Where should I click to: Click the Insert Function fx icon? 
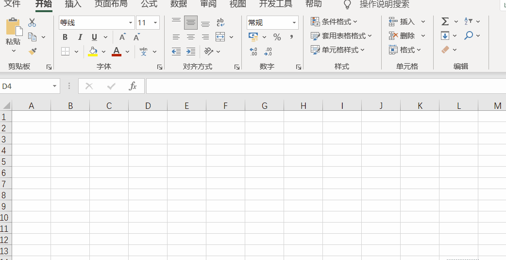[133, 86]
